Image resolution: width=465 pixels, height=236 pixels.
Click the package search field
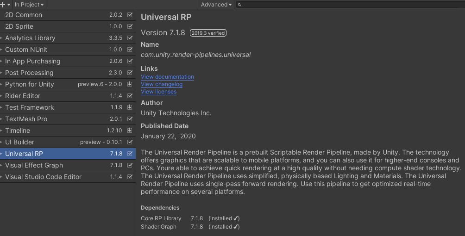pos(350,5)
